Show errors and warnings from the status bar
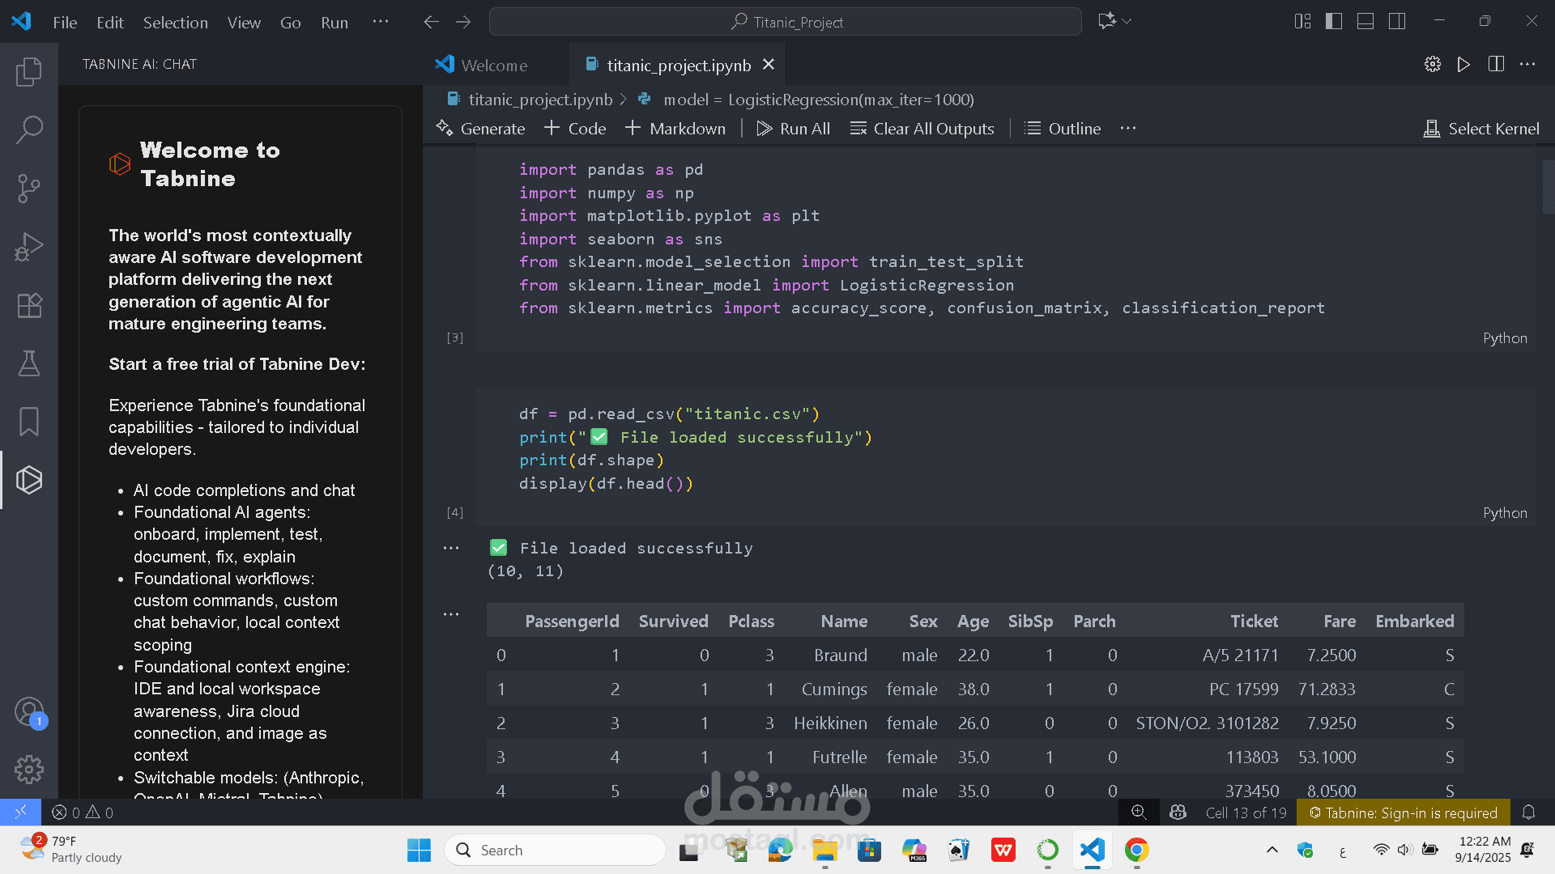Viewport: 1555px width, 874px height. pyautogui.click(x=82, y=812)
